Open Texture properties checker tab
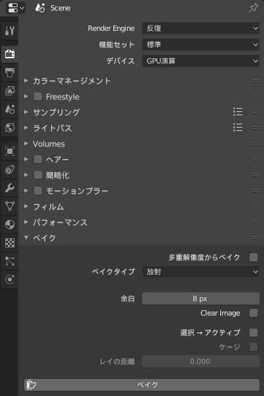 point(10,243)
